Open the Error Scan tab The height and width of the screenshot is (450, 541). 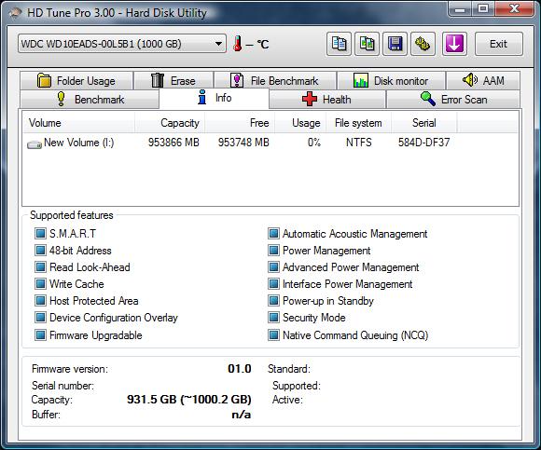point(453,100)
